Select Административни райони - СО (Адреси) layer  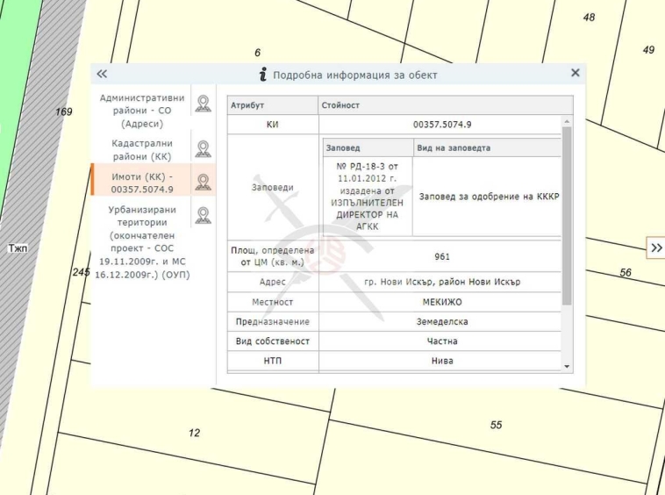click(x=142, y=111)
